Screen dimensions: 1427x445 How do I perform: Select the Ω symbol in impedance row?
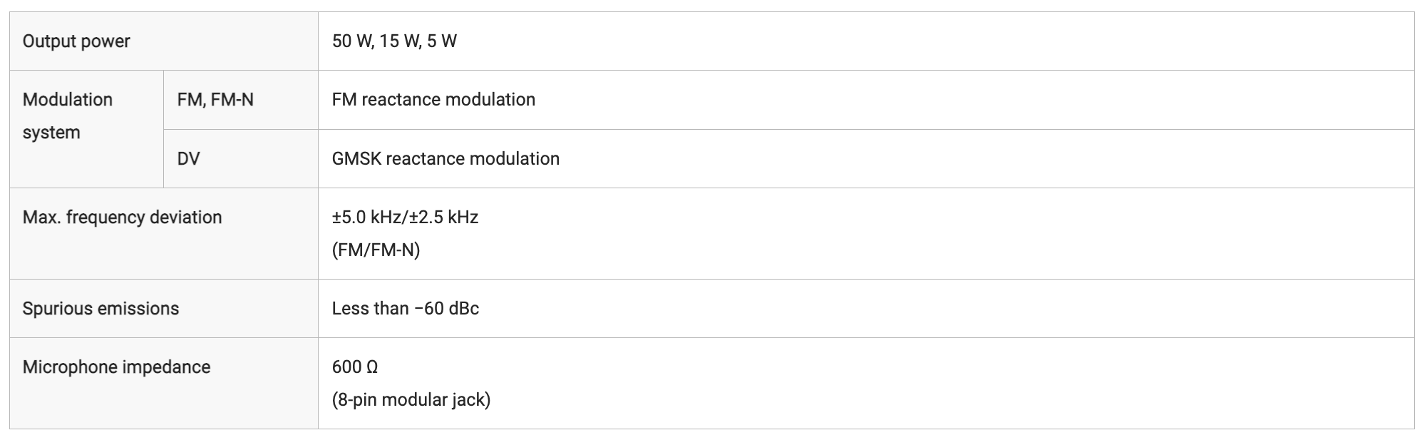coord(371,367)
